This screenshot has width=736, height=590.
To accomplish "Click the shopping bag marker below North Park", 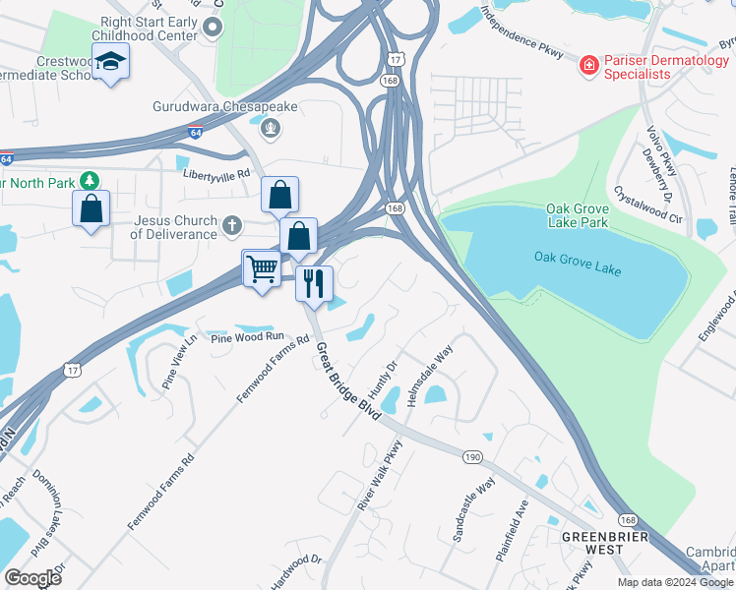I will pos(92,208).
